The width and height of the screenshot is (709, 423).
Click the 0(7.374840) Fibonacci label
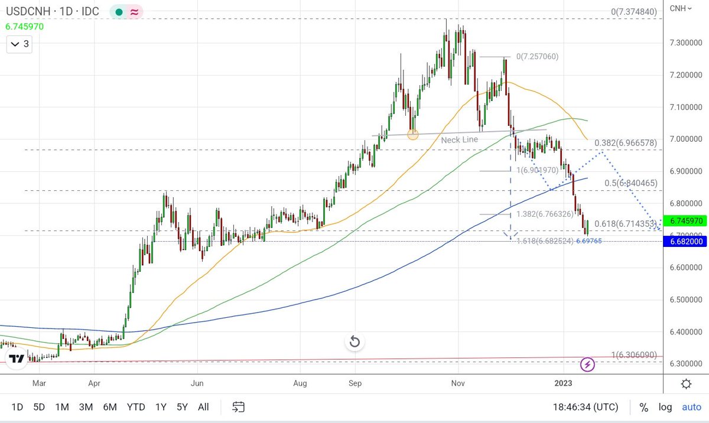coord(635,11)
